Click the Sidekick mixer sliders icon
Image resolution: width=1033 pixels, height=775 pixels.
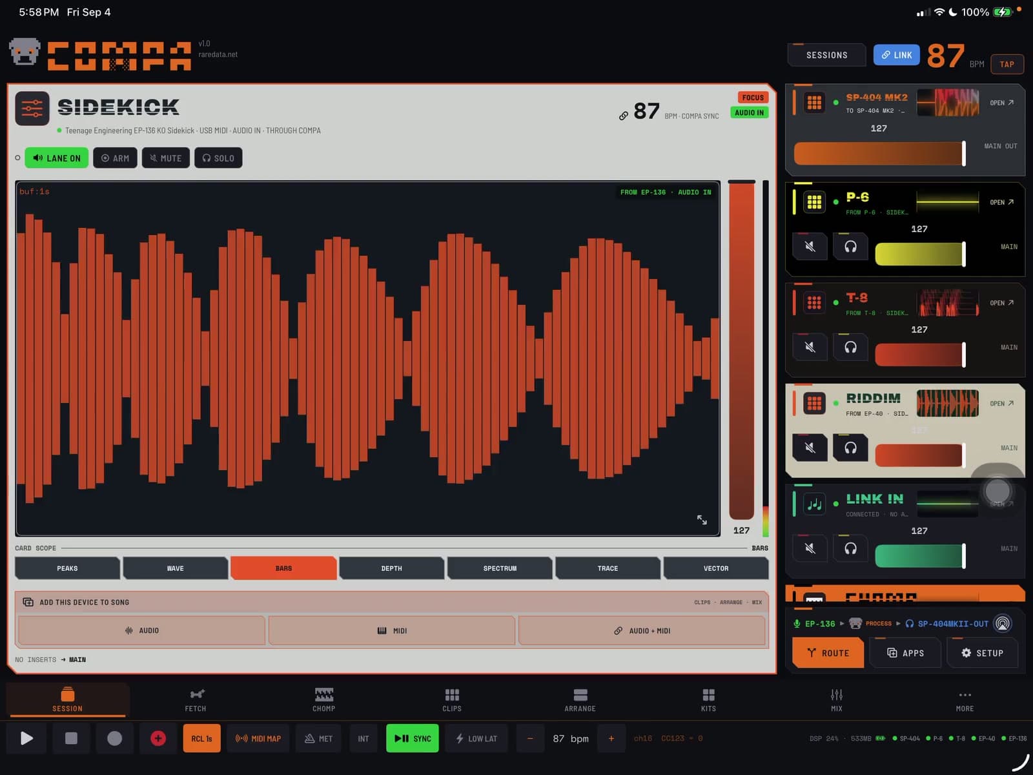click(x=32, y=108)
